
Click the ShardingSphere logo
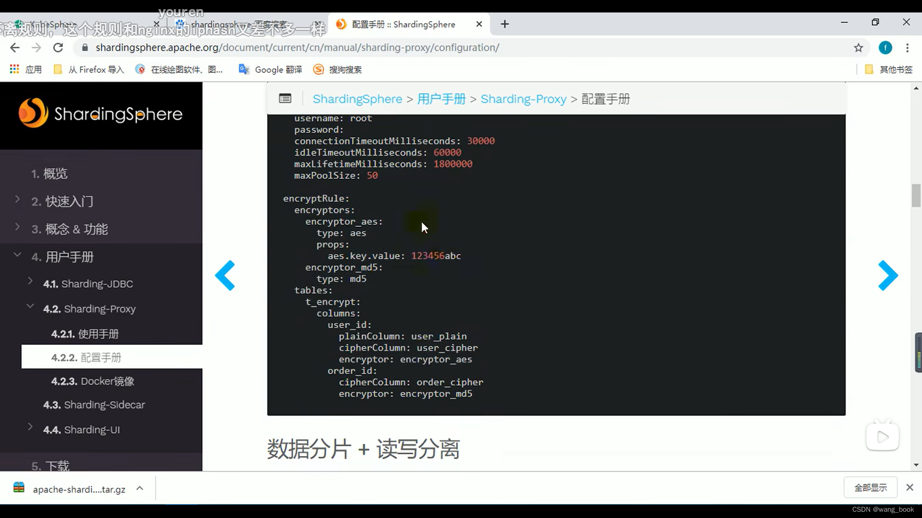tap(101, 114)
